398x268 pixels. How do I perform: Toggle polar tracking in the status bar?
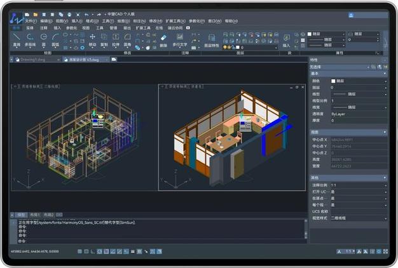pos(99,251)
